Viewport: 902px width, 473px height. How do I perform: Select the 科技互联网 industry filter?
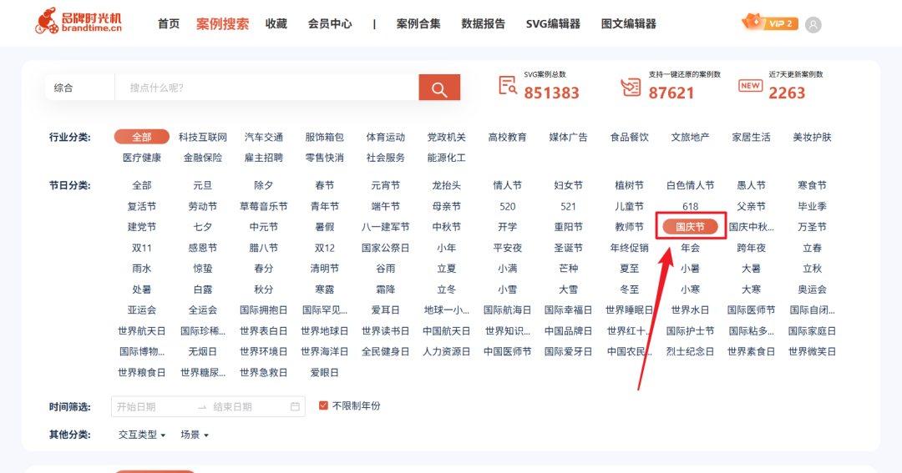(x=202, y=137)
